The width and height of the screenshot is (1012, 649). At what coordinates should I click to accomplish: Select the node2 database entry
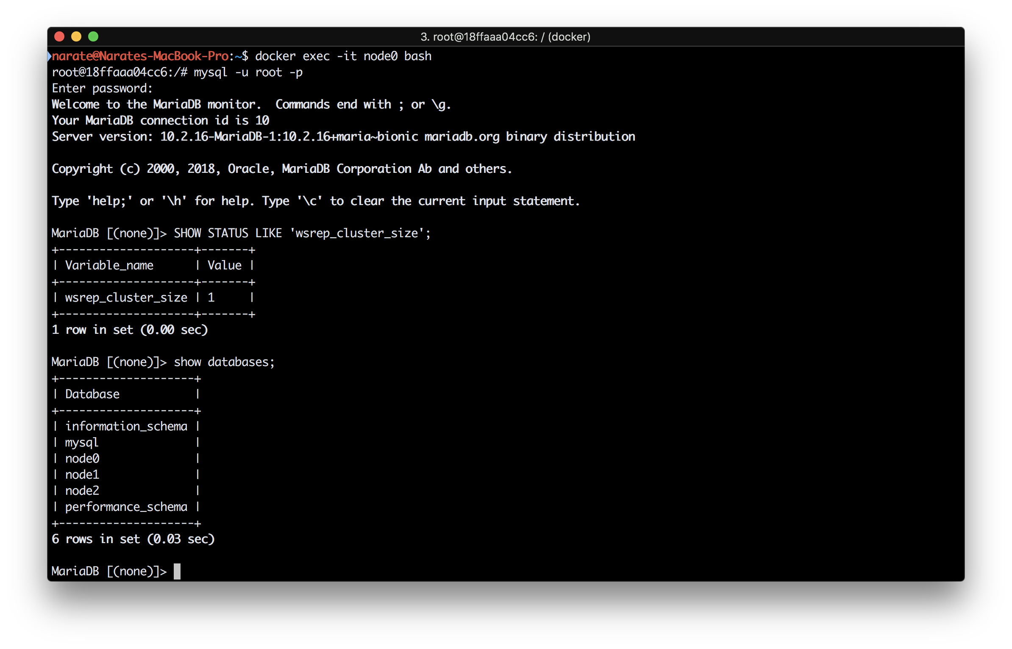coord(82,491)
